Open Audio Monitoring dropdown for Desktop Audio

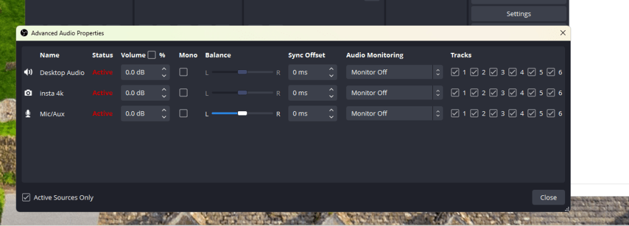point(394,72)
